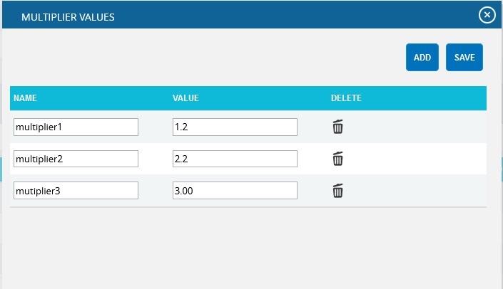Click the DELETE column header
The height and width of the screenshot is (289, 503).
346,98
